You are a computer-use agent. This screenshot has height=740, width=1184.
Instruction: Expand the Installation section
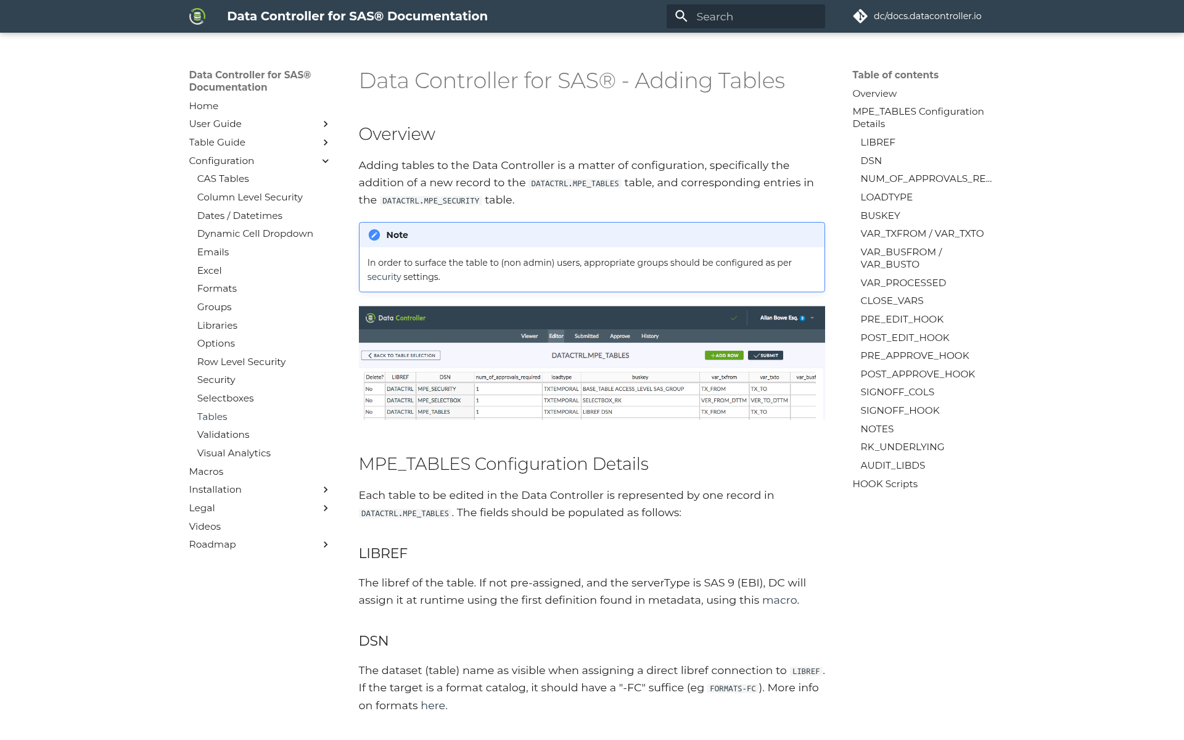pyautogui.click(x=326, y=490)
